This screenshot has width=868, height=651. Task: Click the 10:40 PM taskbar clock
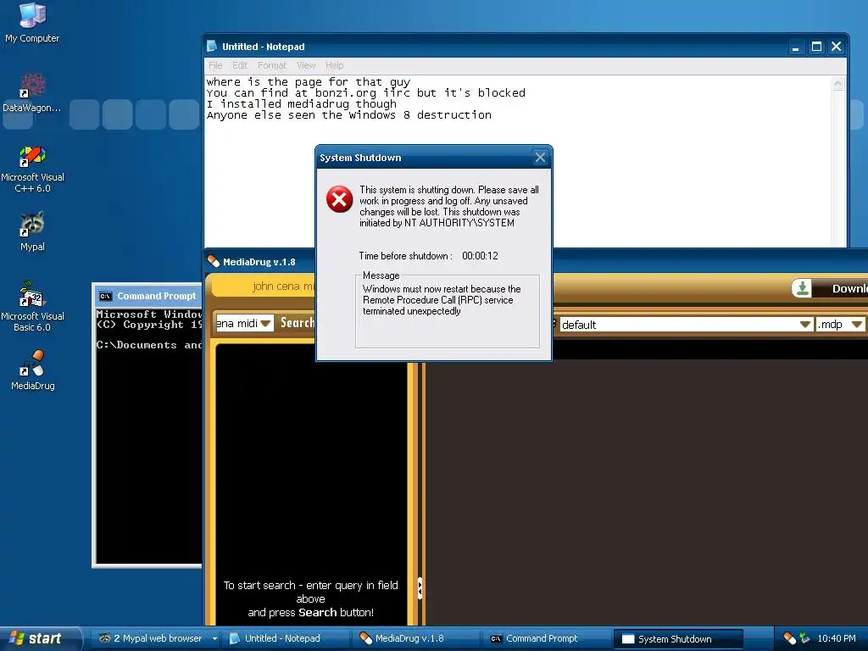pyautogui.click(x=836, y=638)
